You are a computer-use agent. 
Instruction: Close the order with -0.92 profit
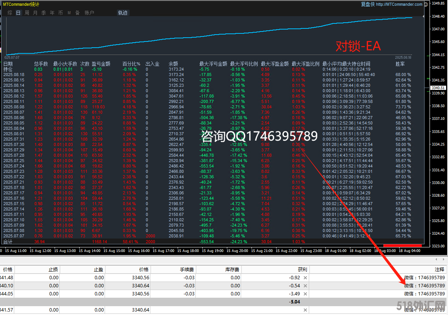pyautogui.click(x=305, y=277)
